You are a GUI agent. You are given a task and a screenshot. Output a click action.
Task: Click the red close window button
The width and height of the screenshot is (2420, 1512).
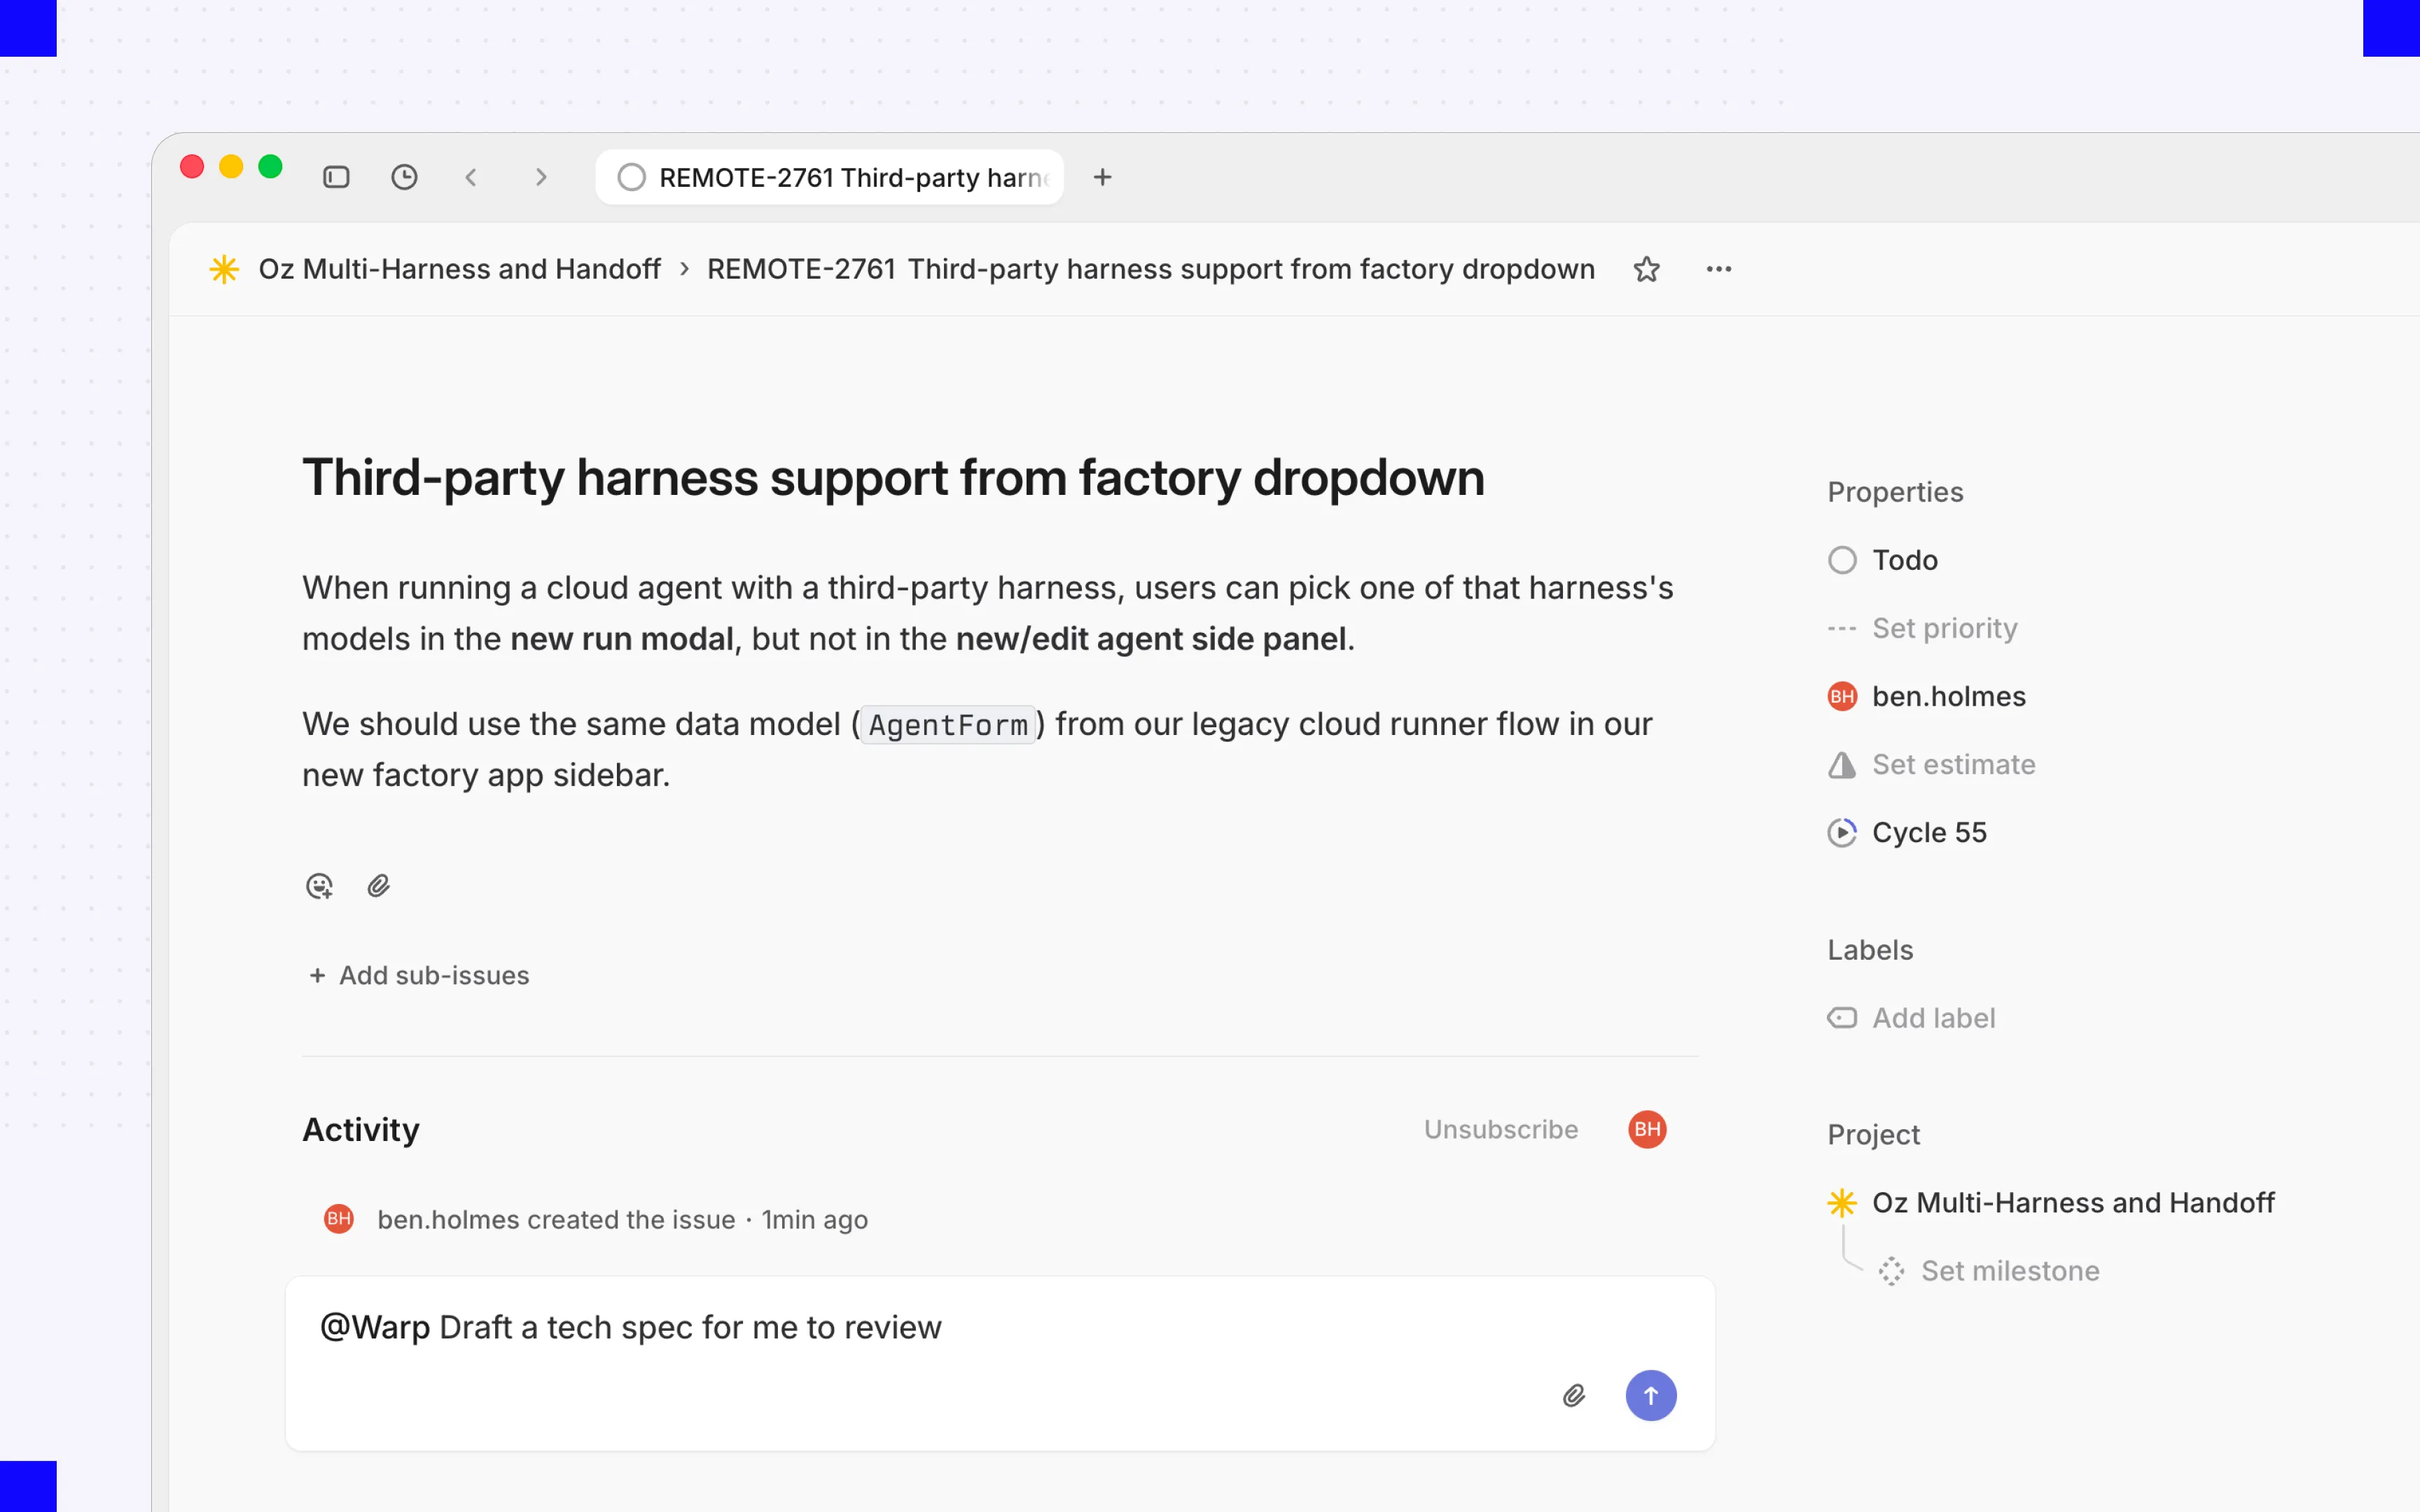click(x=192, y=166)
